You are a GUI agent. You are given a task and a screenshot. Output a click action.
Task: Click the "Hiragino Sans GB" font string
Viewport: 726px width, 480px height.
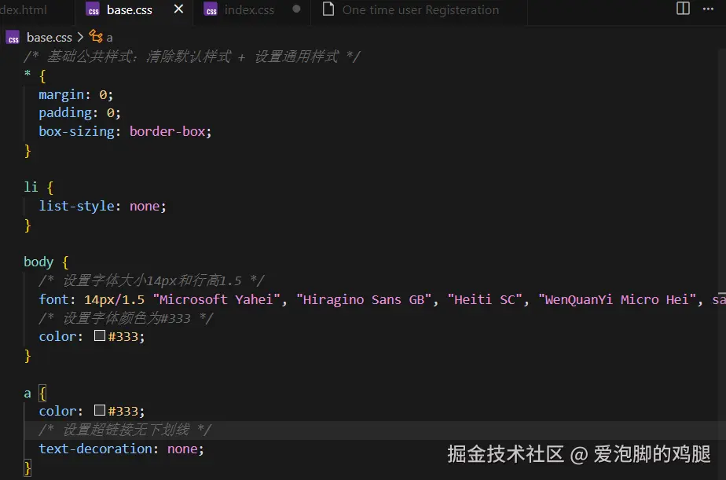[364, 299]
